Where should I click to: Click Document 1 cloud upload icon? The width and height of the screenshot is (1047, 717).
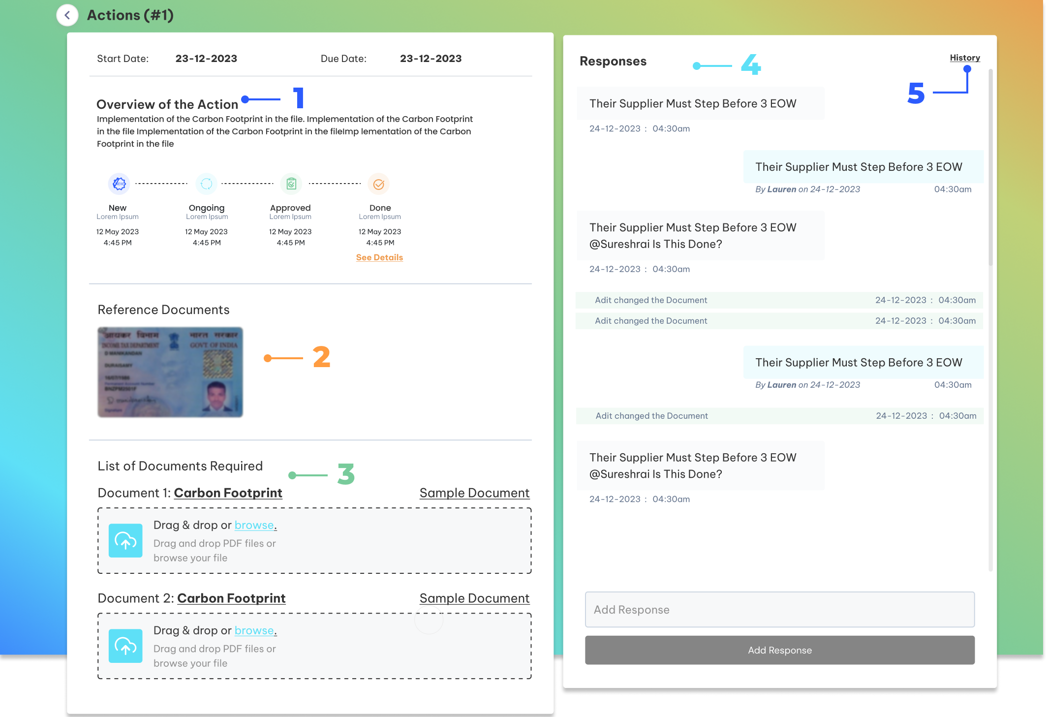(125, 540)
